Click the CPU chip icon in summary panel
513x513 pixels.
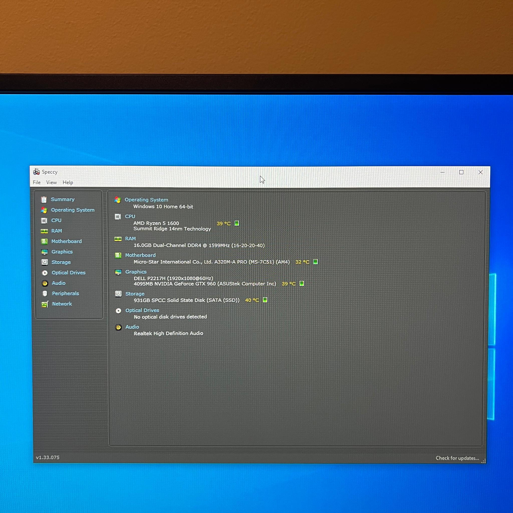coord(118,217)
